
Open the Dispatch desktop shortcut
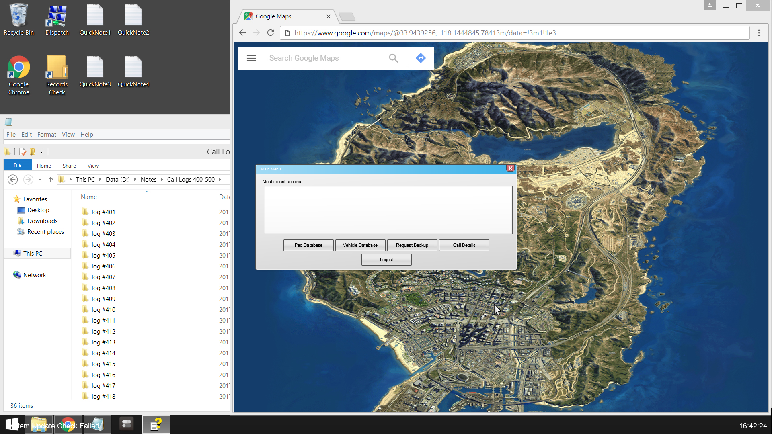point(57,20)
